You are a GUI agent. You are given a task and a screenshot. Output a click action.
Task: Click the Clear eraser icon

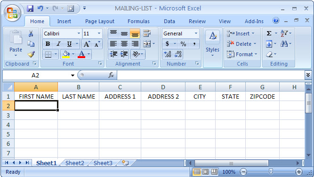pyautogui.click(x=269, y=54)
